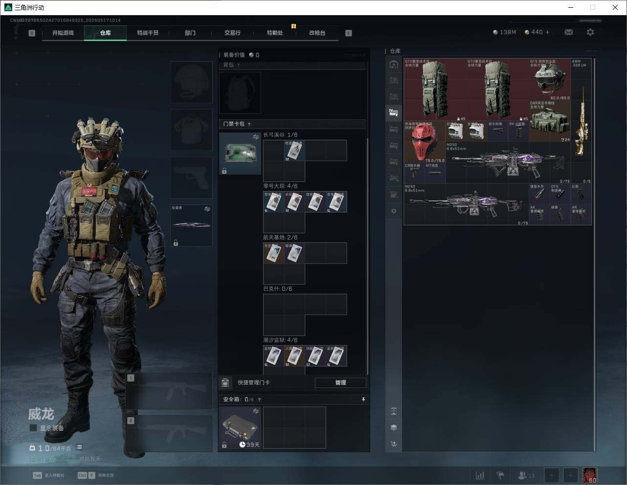Image resolution: width=627 pixels, height=485 pixels.
Task: Add squad member in second plus slot
Action: [570, 475]
